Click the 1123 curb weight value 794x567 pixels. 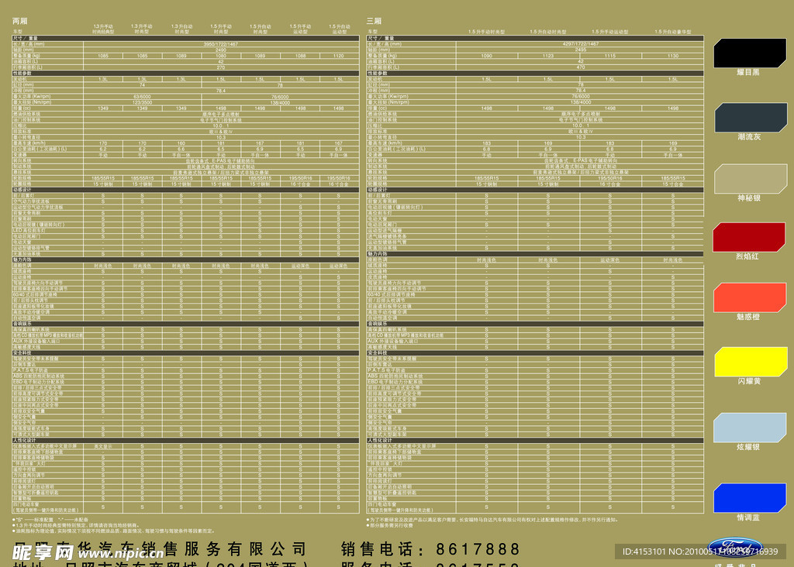[x=548, y=56]
